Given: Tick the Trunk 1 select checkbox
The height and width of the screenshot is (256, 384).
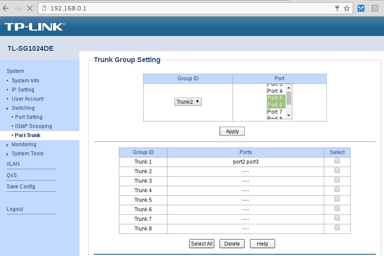Looking at the screenshot, I should click(337, 161).
